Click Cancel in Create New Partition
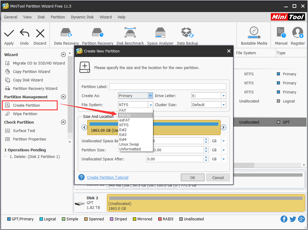This screenshot has width=308, height=230. pos(218,178)
